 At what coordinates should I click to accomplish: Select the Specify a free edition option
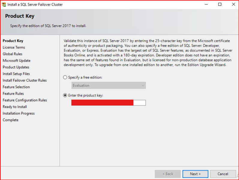pyautogui.click(x=65, y=77)
